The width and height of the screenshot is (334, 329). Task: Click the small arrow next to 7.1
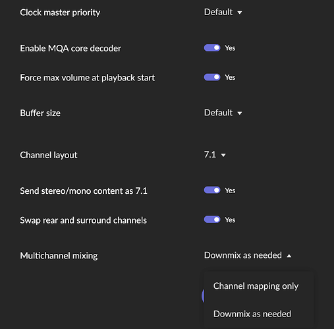[x=223, y=156]
